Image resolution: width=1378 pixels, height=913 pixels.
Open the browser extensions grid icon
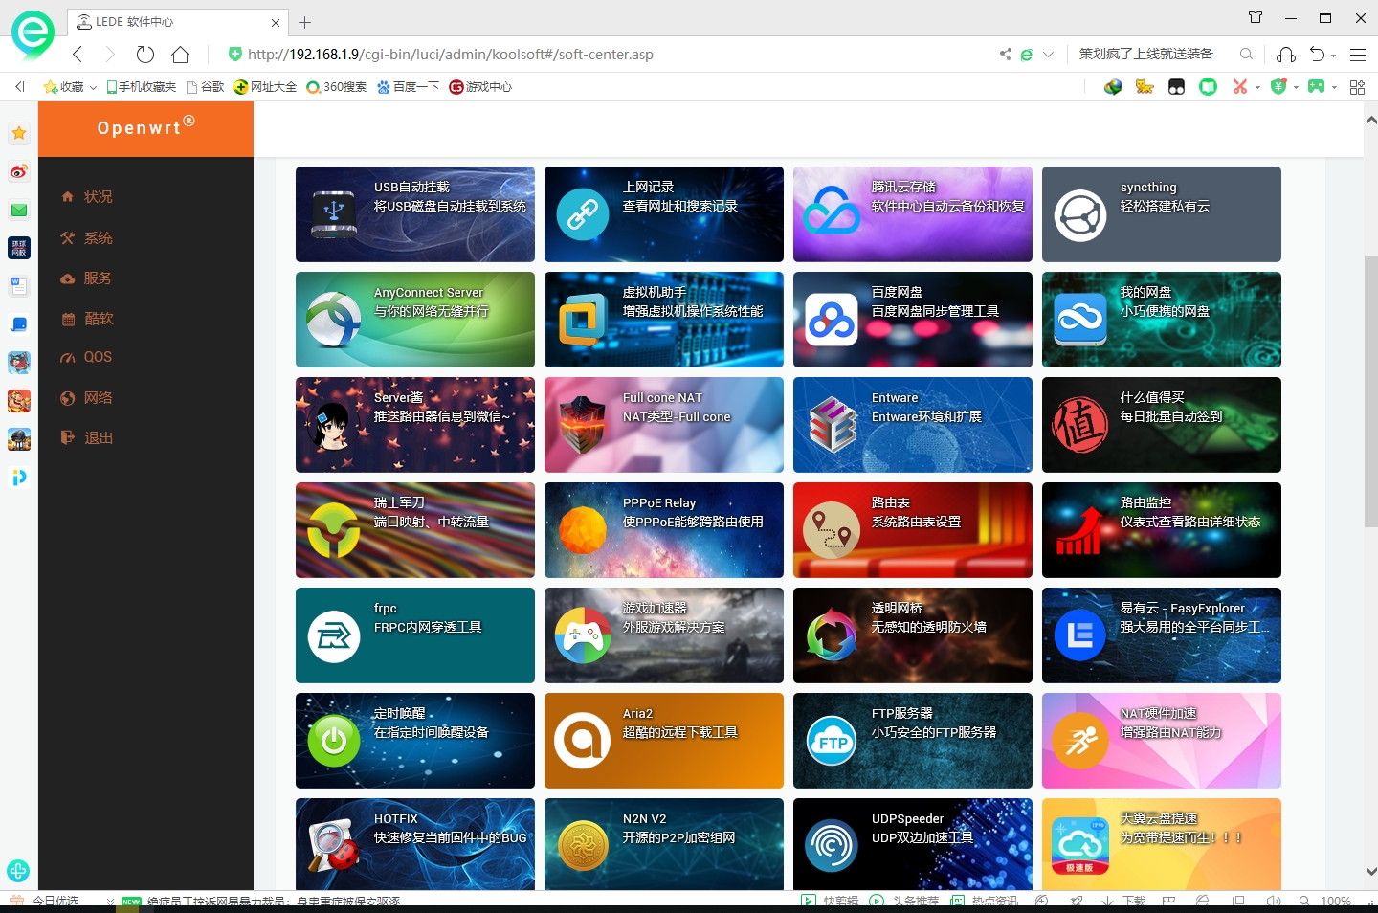point(1357,87)
